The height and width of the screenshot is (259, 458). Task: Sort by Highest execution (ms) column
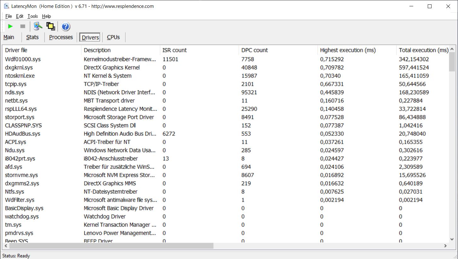[x=348, y=50]
